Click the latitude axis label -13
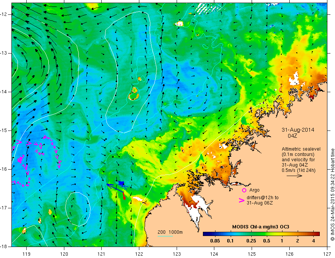Viewport: 335px width, 258px height. [4, 53]
